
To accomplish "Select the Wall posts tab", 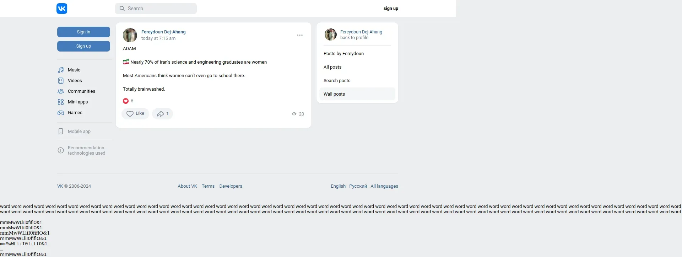I will coord(357,94).
